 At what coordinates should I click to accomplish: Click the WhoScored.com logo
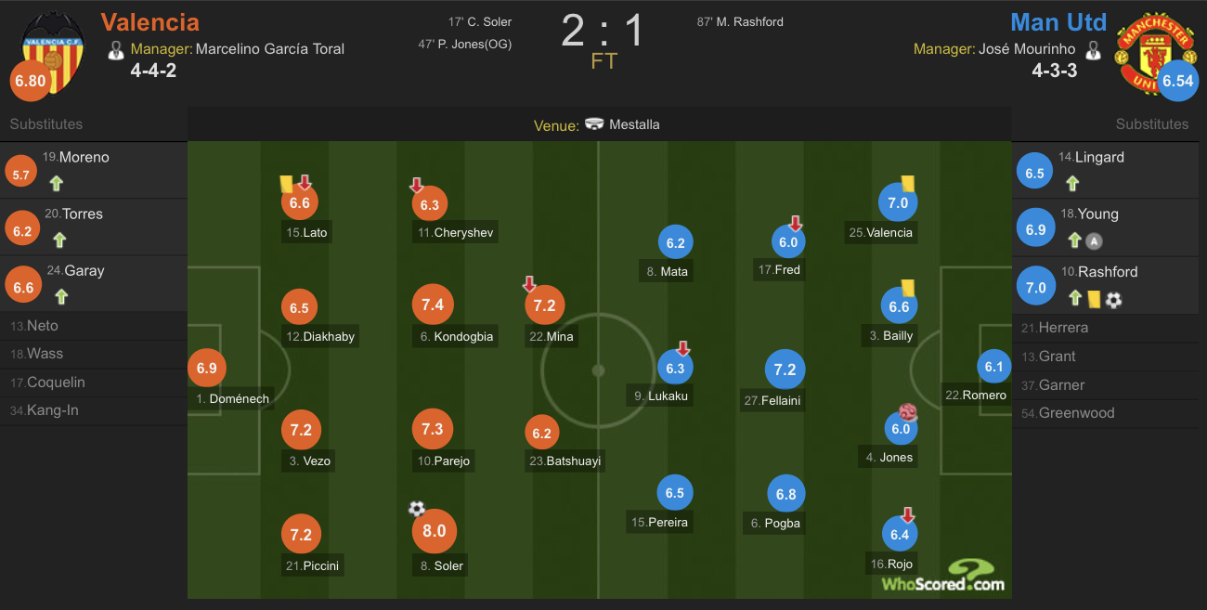(x=943, y=576)
